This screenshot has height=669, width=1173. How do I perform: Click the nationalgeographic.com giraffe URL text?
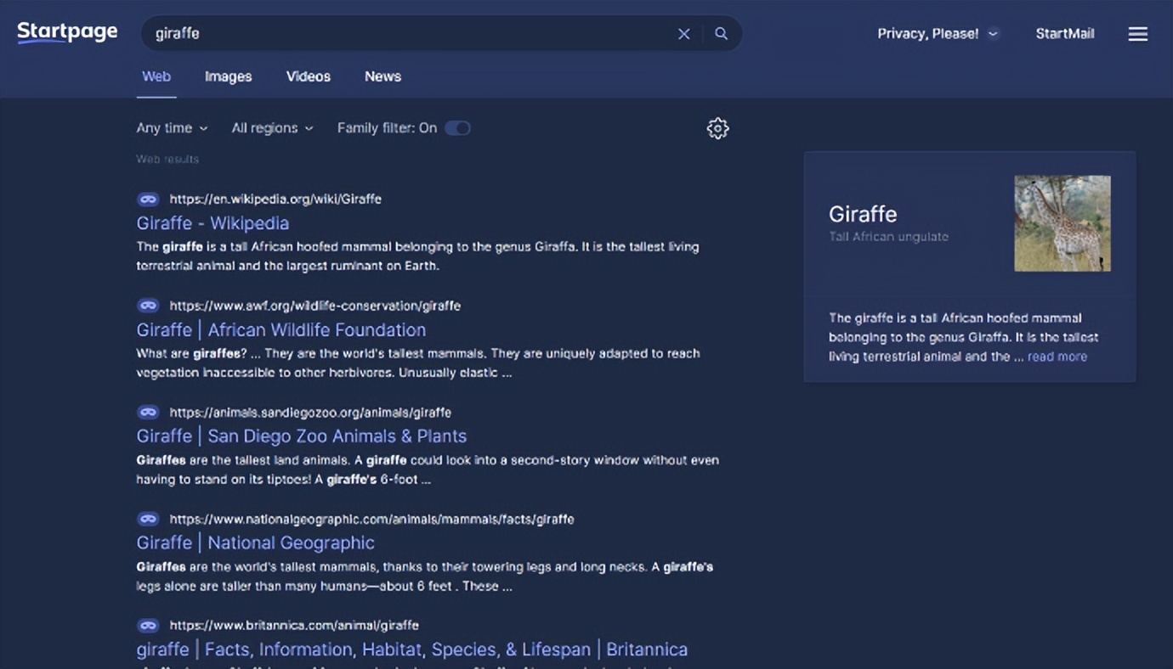pos(371,519)
